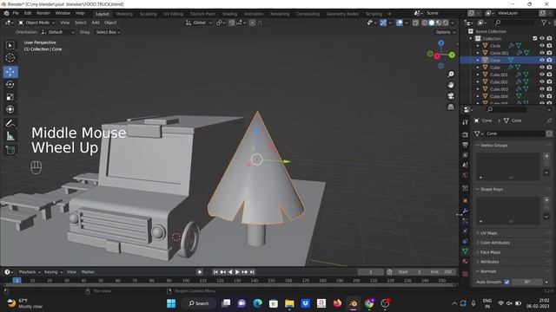Open the viewport Add menu

tap(96, 23)
